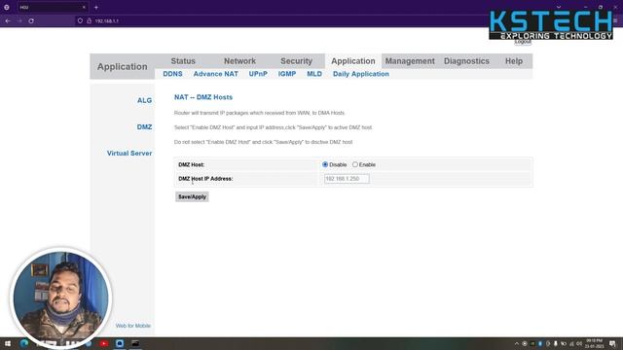Open the Help tab
623x350 pixels.
(x=514, y=61)
